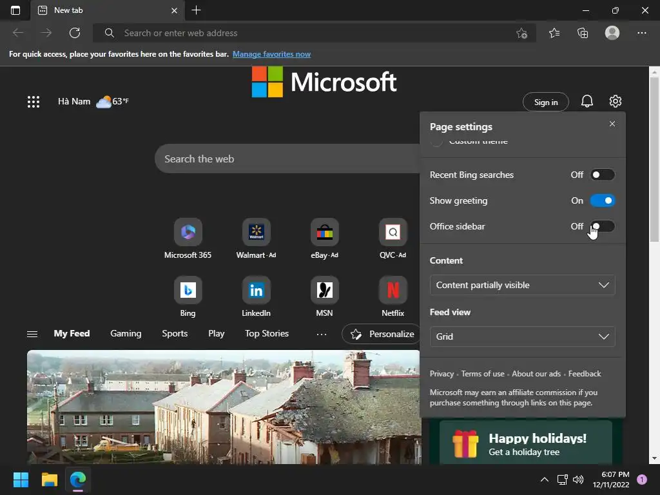Open the Terms of use link
This screenshot has height=495, width=660.
(482, 374)
